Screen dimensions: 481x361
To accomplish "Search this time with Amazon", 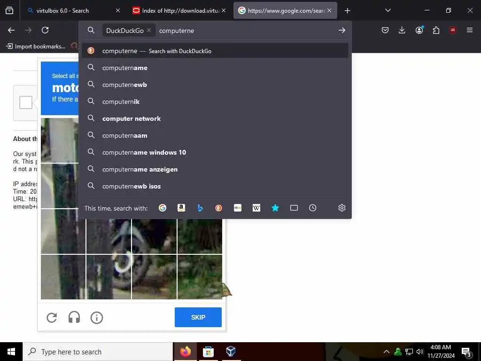I will click(x=181, y=208).
